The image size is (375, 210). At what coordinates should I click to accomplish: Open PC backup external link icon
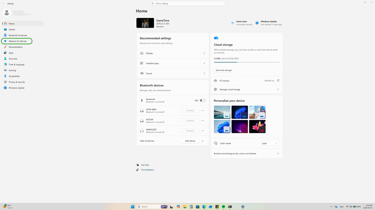click(278, 81)
